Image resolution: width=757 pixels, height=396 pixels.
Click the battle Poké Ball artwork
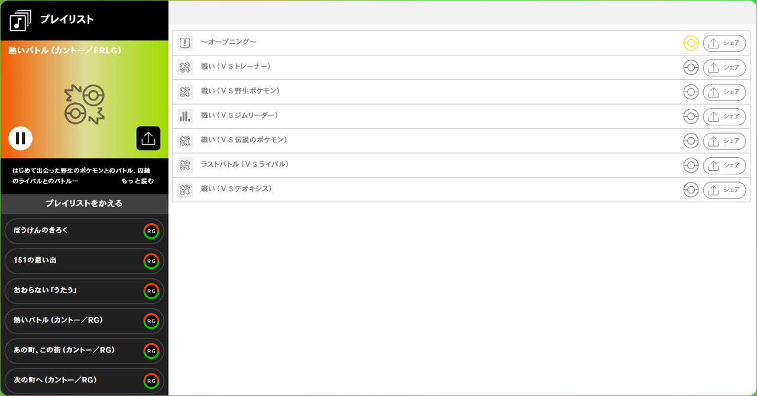pos(85,104)
